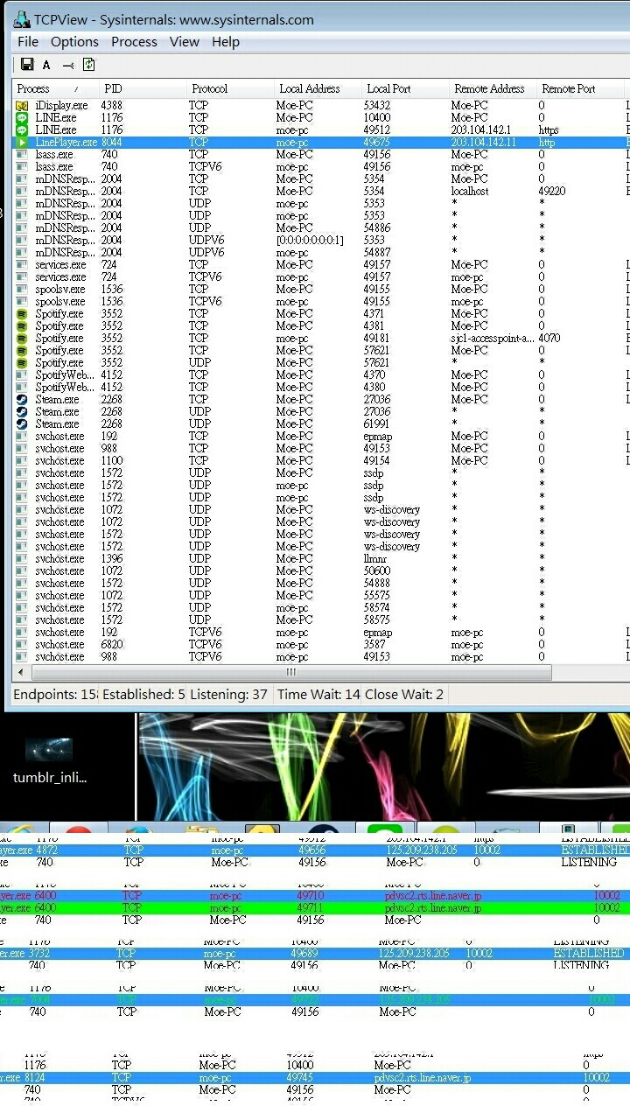
Task: Sort by the PID column header
Action: click(x=143, y=88)
